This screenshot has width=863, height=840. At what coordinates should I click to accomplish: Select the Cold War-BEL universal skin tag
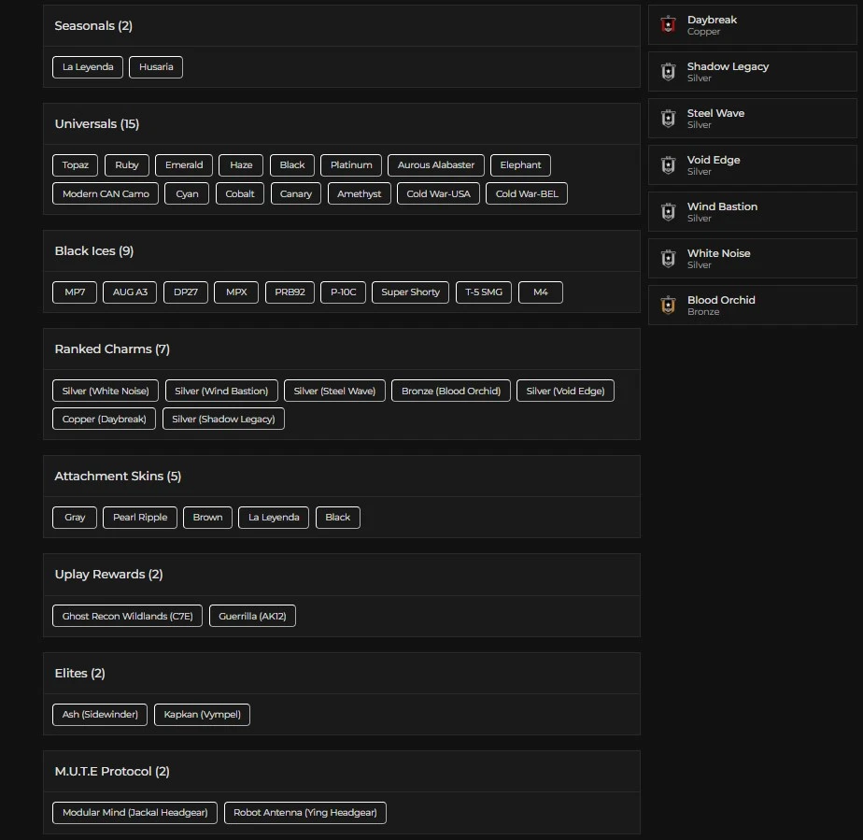527,194
